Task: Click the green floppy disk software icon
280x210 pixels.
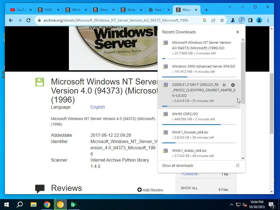Action: (x=40, y=82)
